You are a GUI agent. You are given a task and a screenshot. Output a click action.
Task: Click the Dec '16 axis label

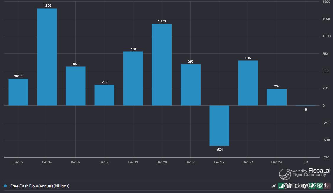(47, 162)
